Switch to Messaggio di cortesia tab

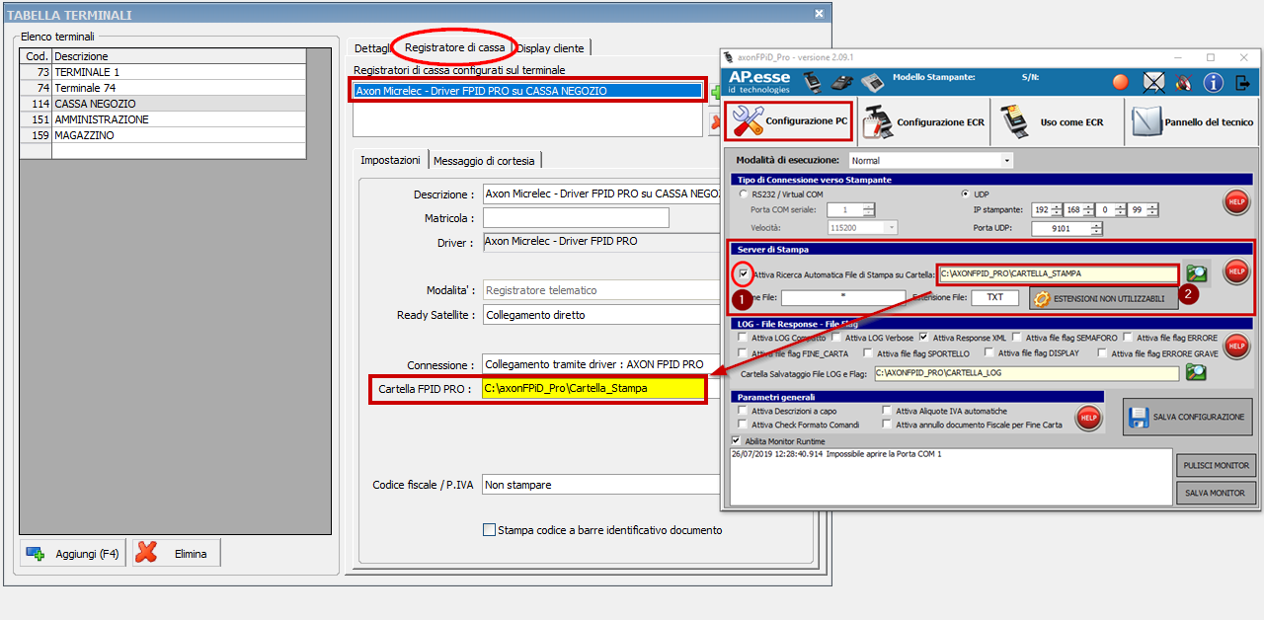point(484,161)
